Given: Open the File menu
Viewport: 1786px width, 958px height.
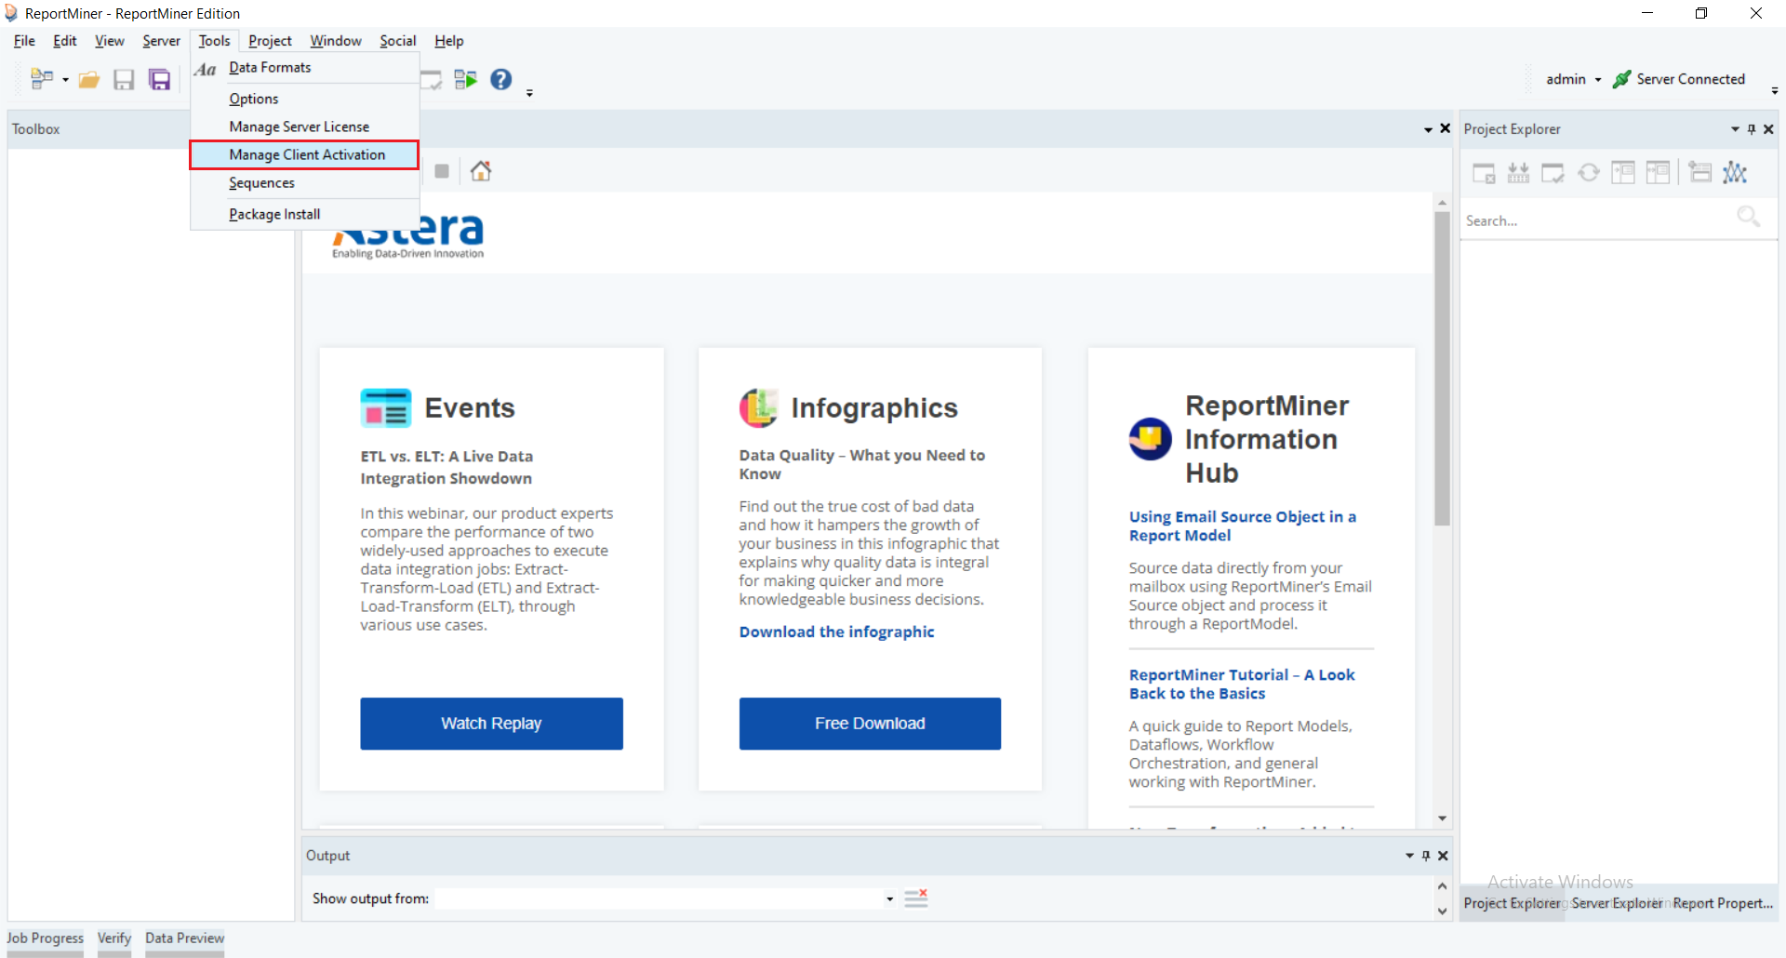Looking at the screenshot, I should 24,41.
